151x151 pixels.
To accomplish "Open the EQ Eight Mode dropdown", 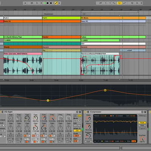I will (77, 120).
